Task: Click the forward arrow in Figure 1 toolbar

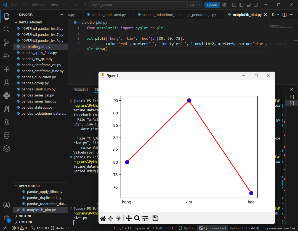Action: [118, 218]
